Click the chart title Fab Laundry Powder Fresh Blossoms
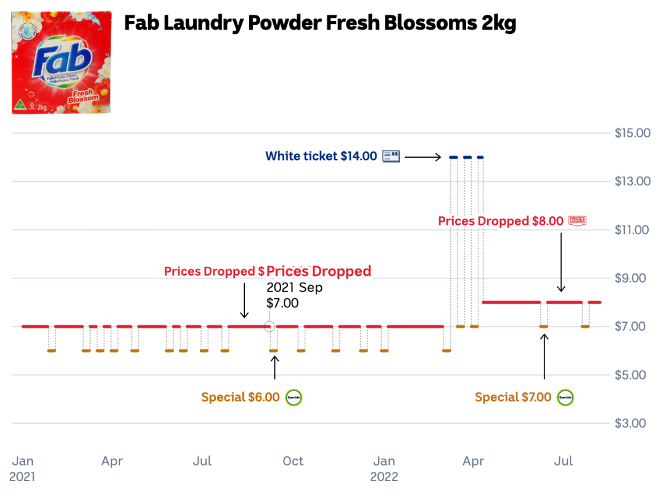Image resolution: width=666 pixels, height=502 pixels. tap(320, 23)
